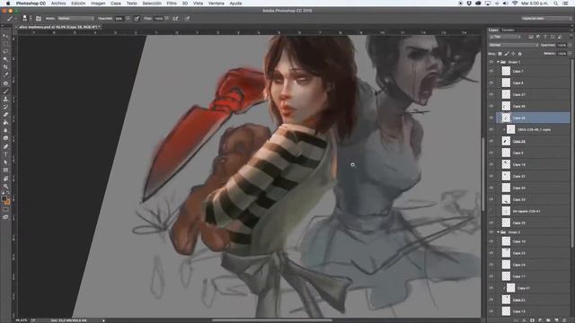Select the Quick Selection tool

(x=5, y=59)
